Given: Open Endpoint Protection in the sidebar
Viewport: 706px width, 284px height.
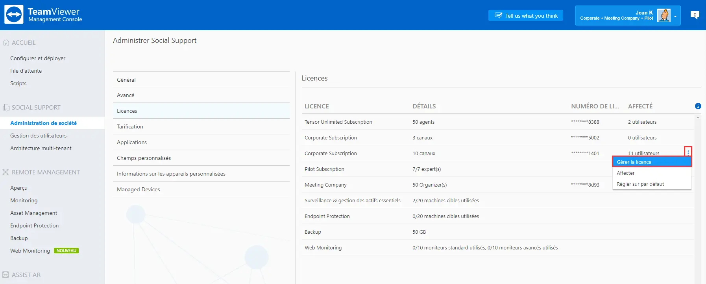Looking at the screenshot, I should point(35,225).
